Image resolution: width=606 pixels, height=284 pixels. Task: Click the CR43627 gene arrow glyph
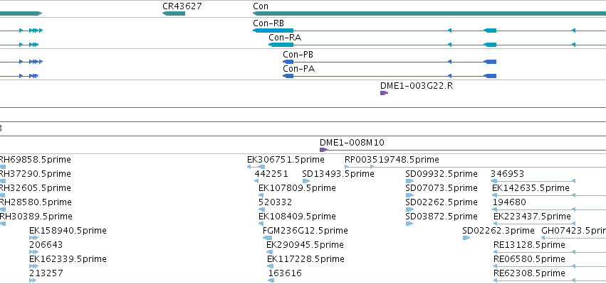[x=174, y=13]
